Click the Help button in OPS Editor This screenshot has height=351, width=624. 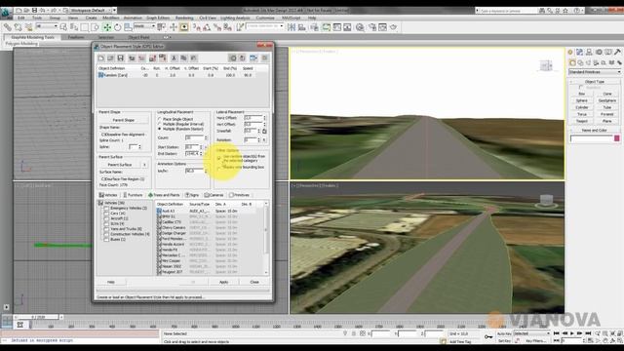click(x=111, y=282)
